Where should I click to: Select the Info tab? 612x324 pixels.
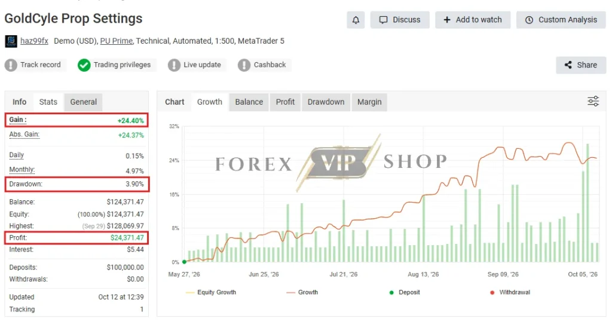[20, 102]
